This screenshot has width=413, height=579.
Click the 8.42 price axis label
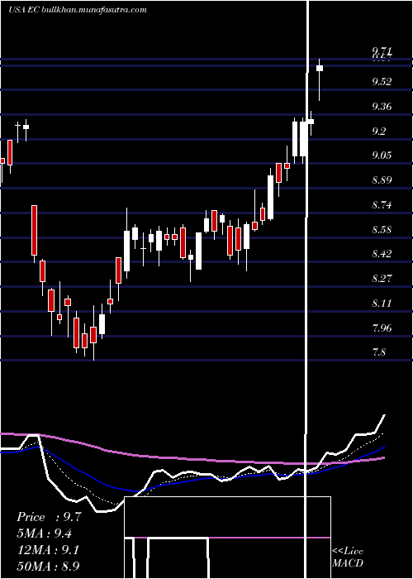click(382, 254)
